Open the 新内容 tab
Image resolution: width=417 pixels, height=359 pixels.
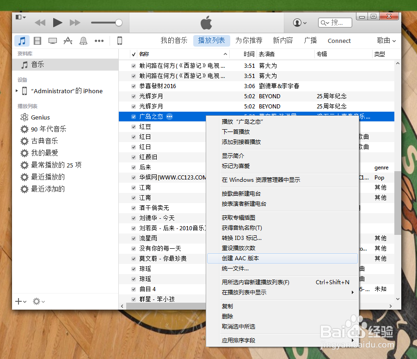click(282, 41)
